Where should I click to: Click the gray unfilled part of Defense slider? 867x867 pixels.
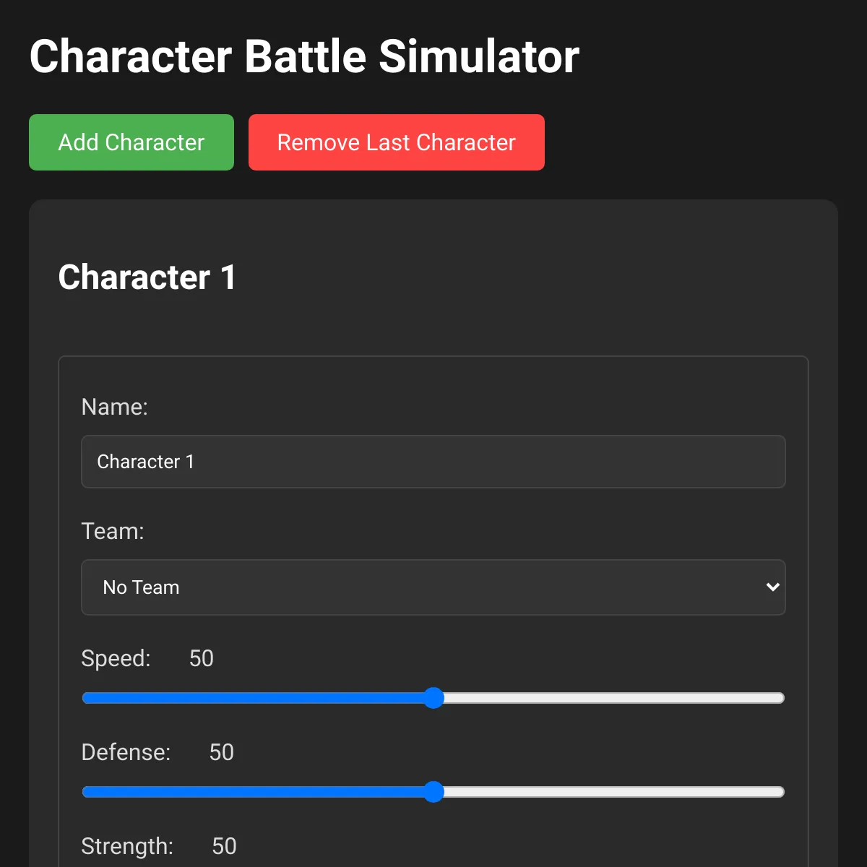click(614, 792)
